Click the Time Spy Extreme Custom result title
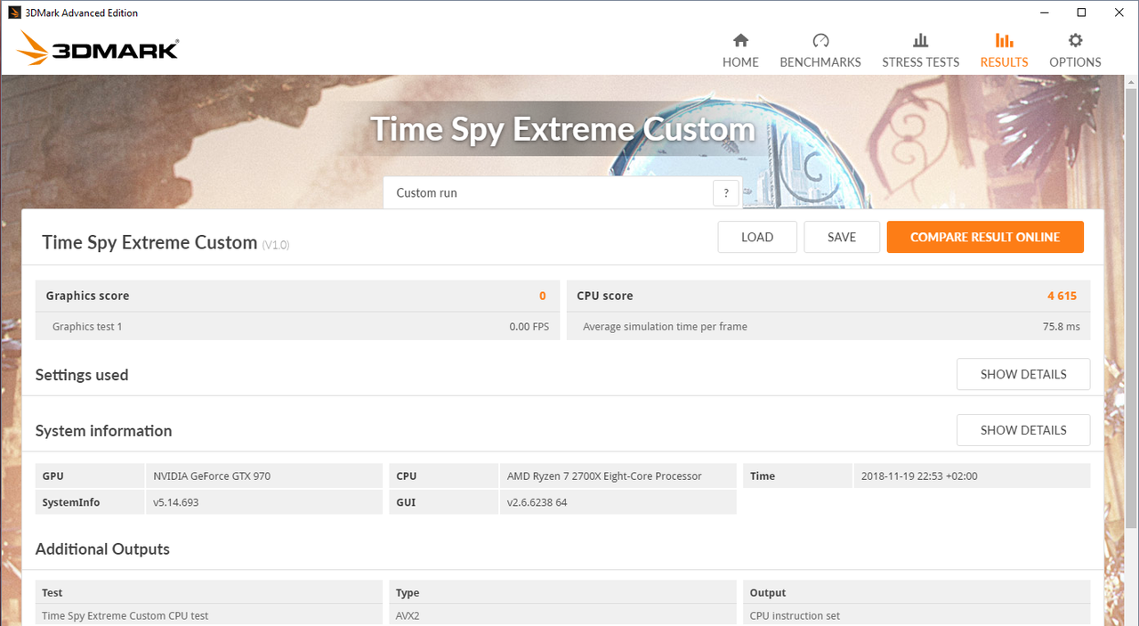The height and width of the screenshot is (626, 1139). click(149, 242)
